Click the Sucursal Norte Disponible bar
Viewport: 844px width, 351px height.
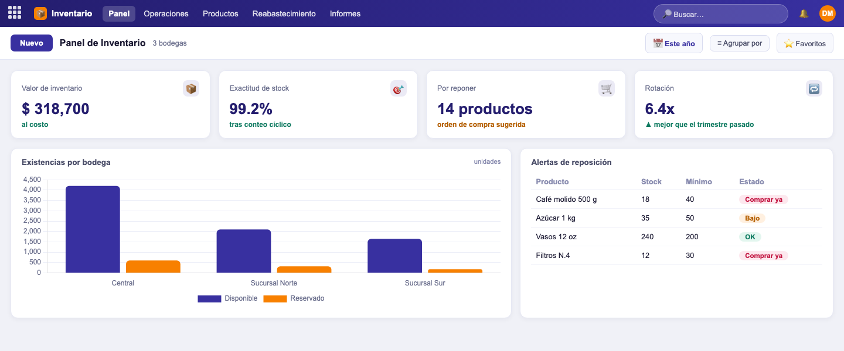[x=244, y=251]
